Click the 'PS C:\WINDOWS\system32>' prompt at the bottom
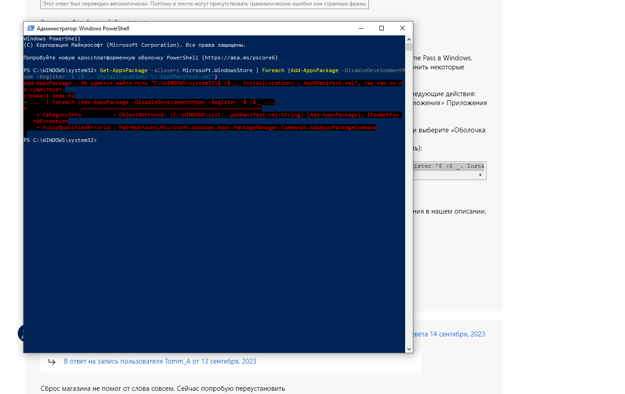 point(60,140)
